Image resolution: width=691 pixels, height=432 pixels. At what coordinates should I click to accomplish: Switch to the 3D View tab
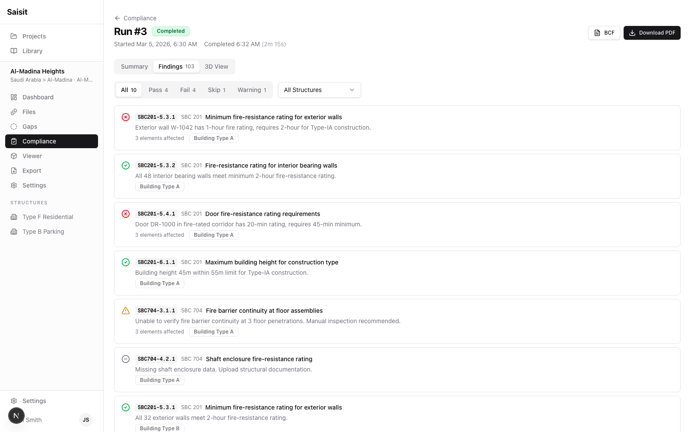(216, 67)
